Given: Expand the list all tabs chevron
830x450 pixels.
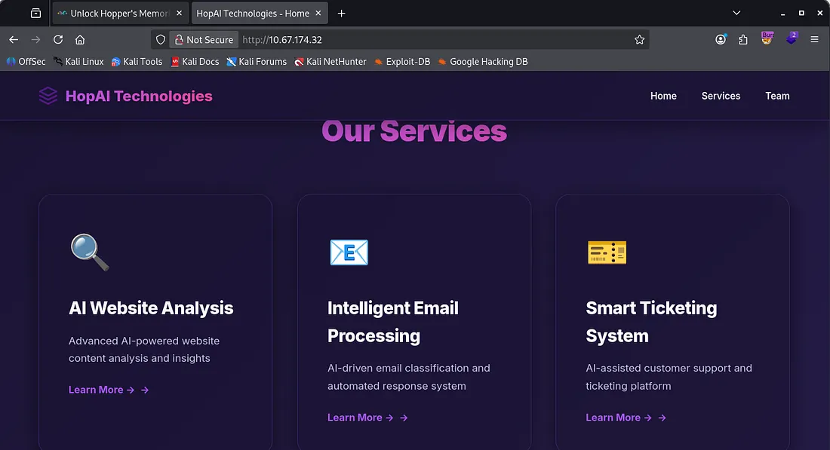Looking at the screenshot, I should click(736, 14).
